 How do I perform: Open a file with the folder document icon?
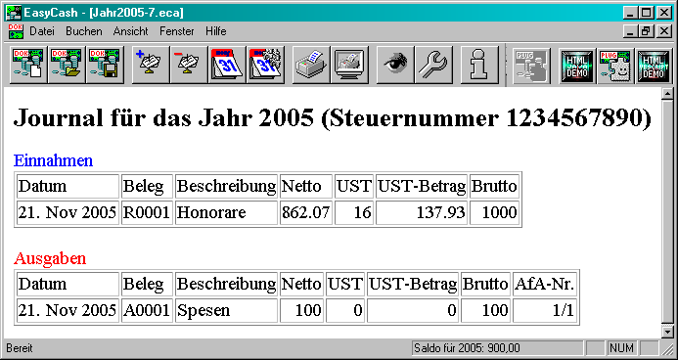click(x=67, y=65)
